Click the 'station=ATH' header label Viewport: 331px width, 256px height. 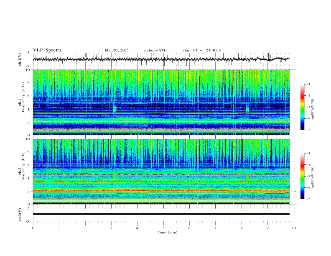tap(155, 50)
